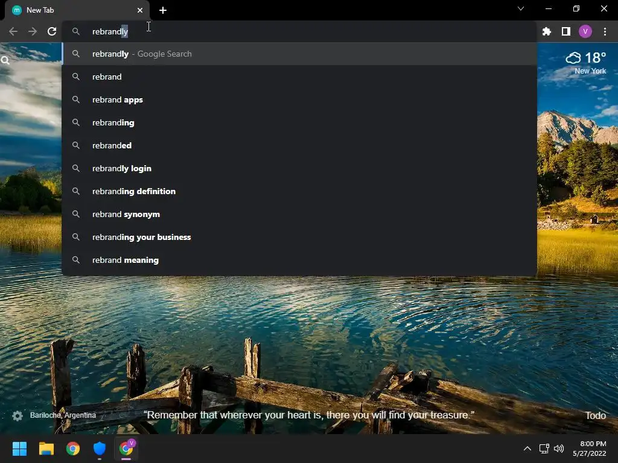Open the 18° New York weather widget
This screenshot has width=618, height=463.
coord(586,63)
